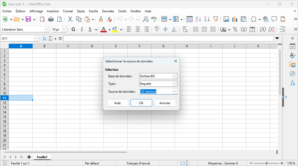Open the Navigator compass icon in sidebar
Viewport: 298px width, 166px height.
(x=293, y=74)
